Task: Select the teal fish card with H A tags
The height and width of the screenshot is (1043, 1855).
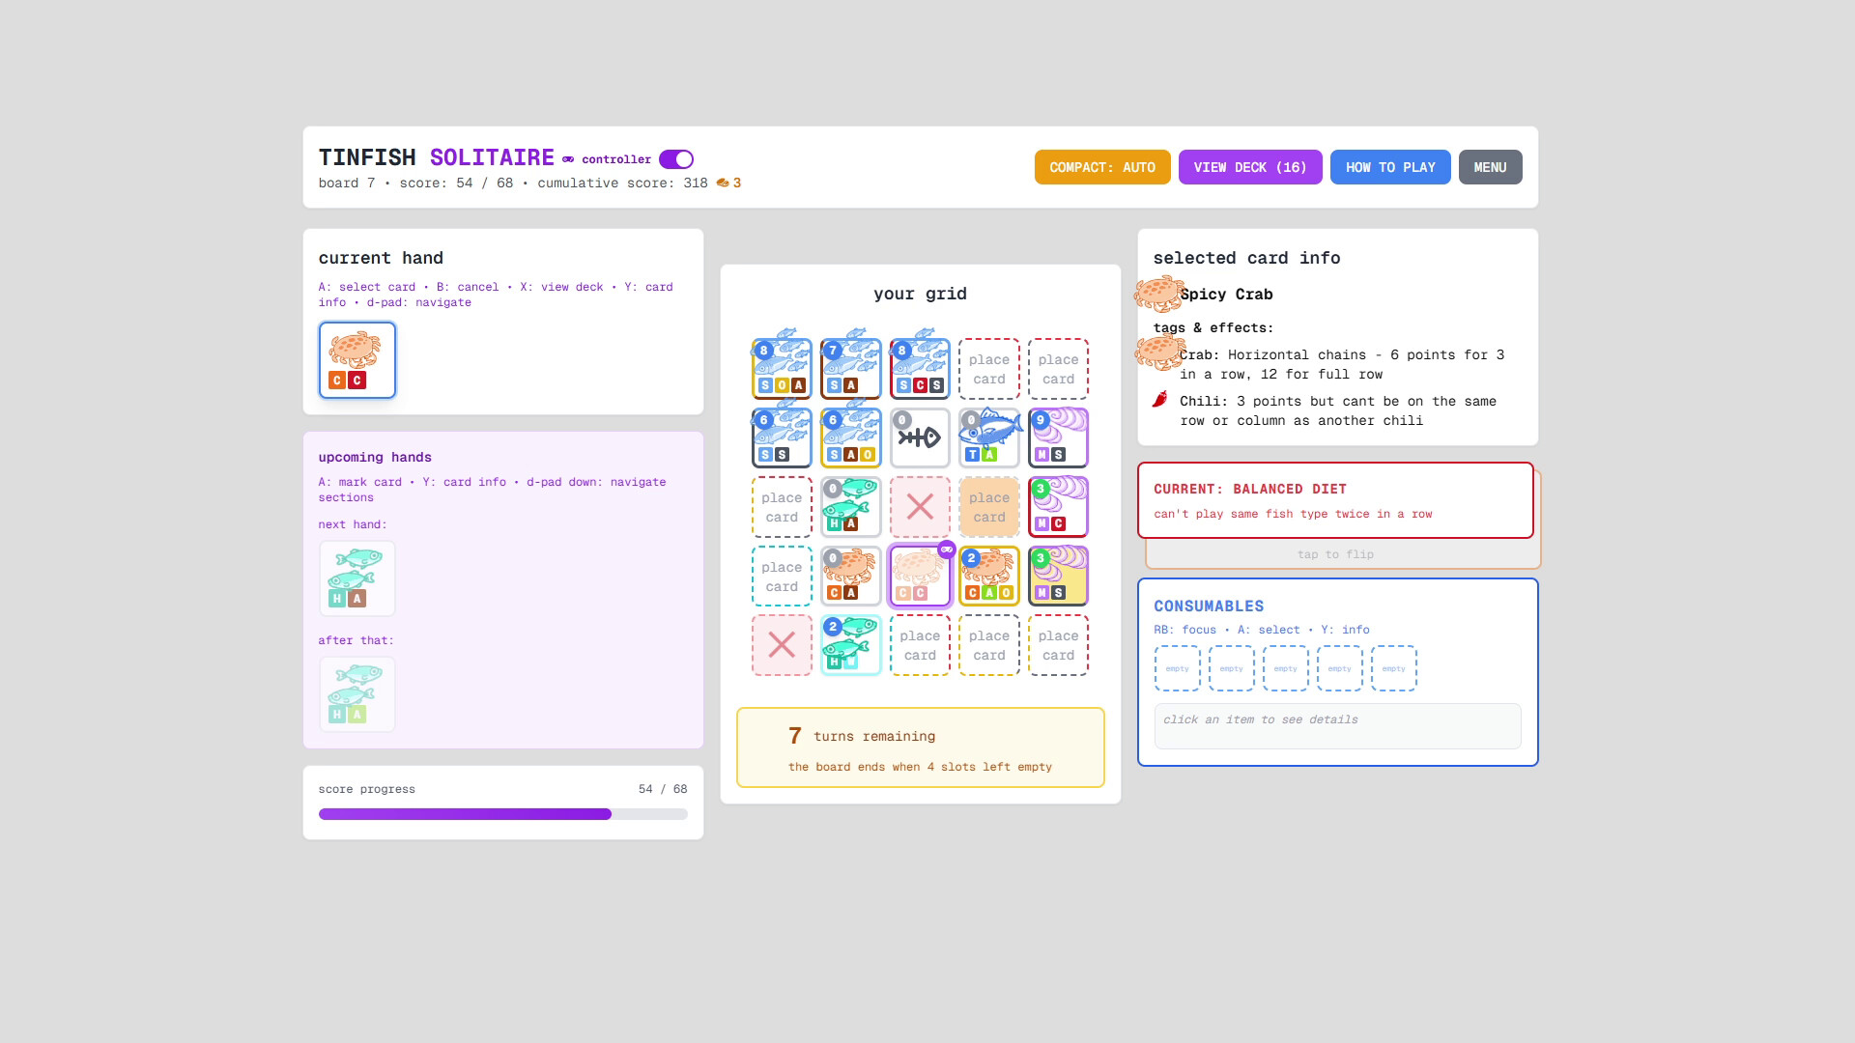Action: click(850, 507)
